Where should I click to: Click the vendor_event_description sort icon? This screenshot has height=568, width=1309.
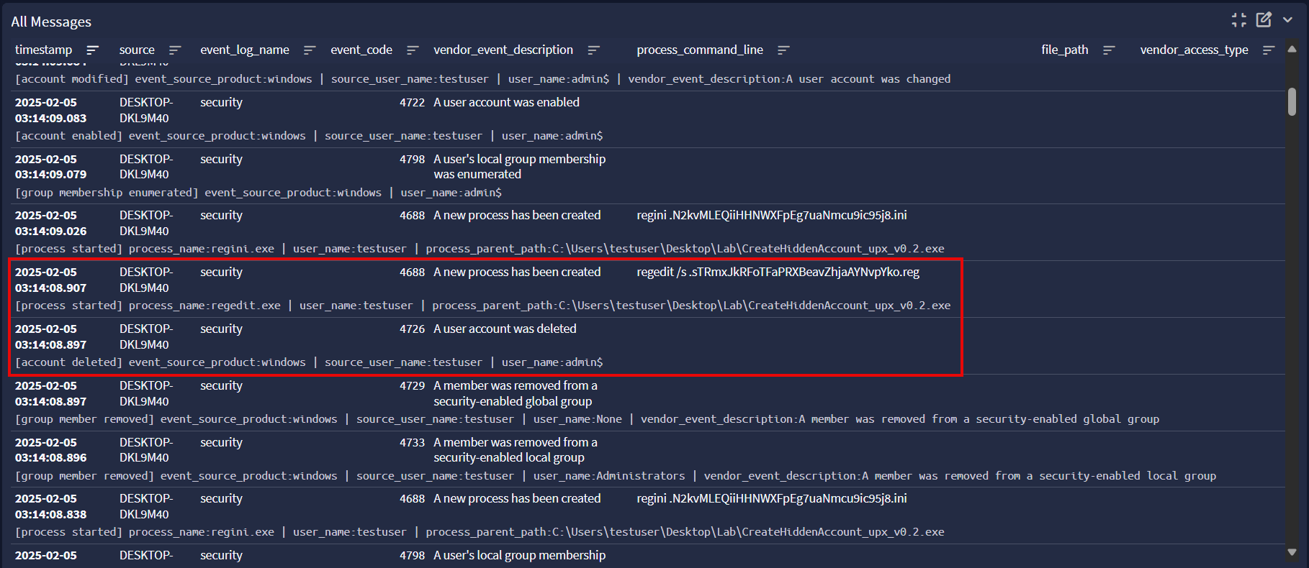pyautogui.click(x=593, y=50)
